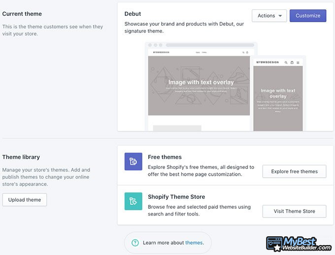Click shopping bag icon in mobile preview
335x255 pixels.
pos(292,63)
